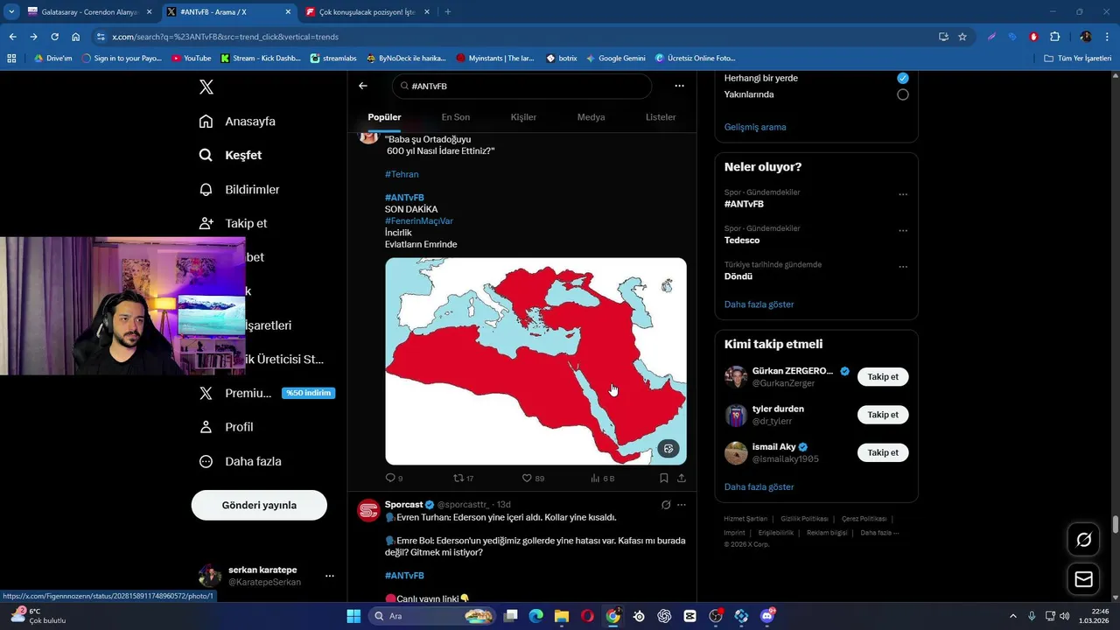Share the map tweet
The width and height of the screenshot is (1120, 630).
(681, 479)
